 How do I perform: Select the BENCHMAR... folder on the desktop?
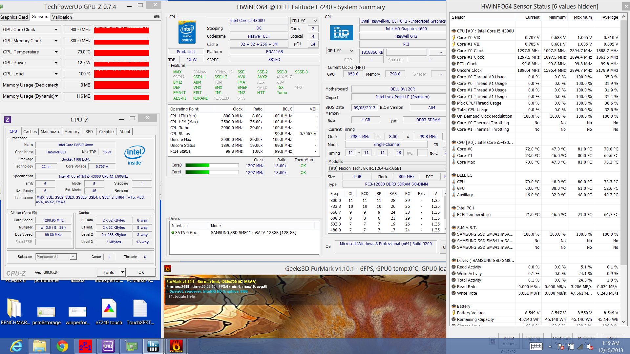14,312
